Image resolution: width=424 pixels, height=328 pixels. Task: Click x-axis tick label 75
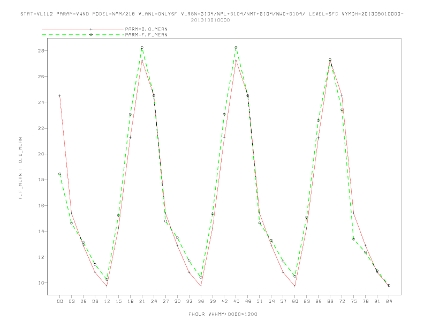click(x=354, y=301)
